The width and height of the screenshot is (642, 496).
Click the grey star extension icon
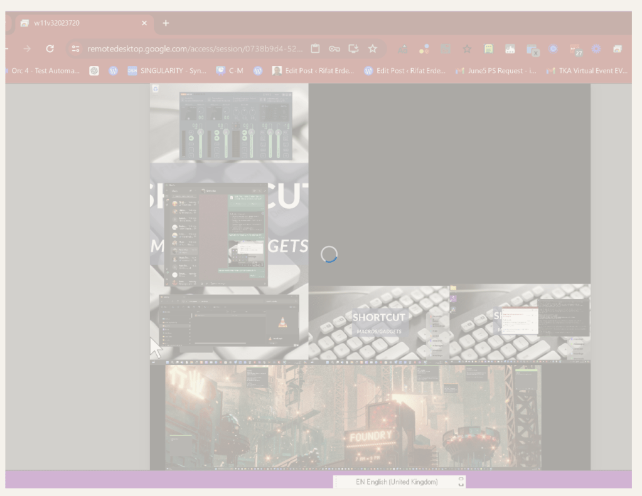tap(467, 49)
